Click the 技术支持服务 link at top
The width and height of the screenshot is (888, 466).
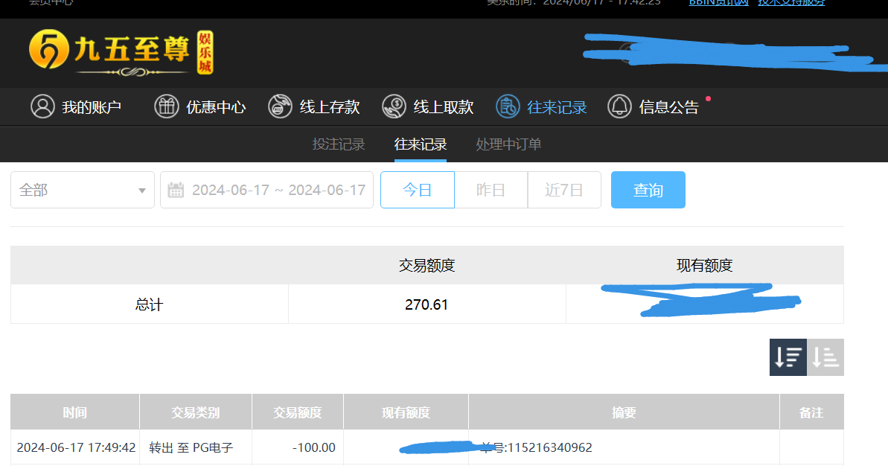tap(790, 3)
